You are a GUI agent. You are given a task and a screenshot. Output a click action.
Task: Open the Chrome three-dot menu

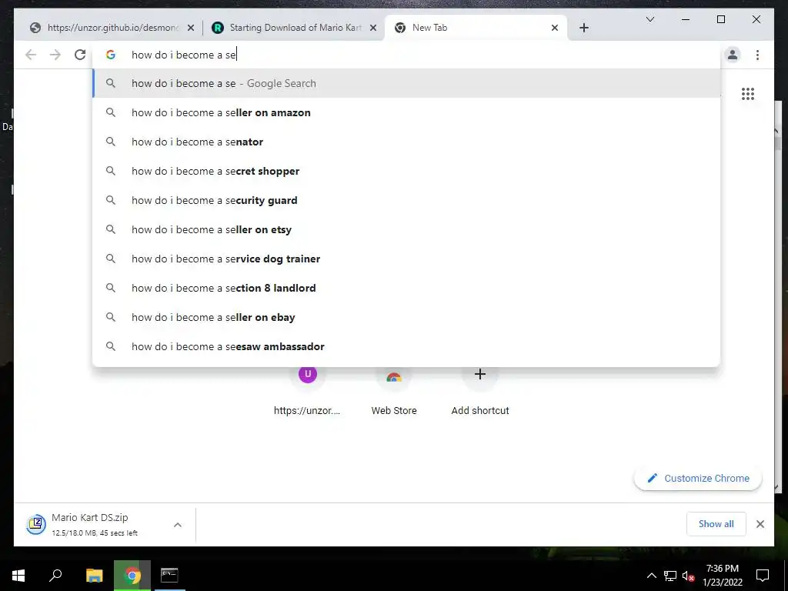pos(757,55)
